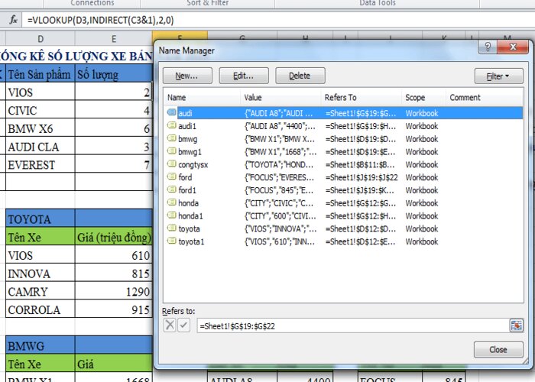The image size is (535, 382).
Task: Select the INNOVA car name cell
Action: click(41, 274)
